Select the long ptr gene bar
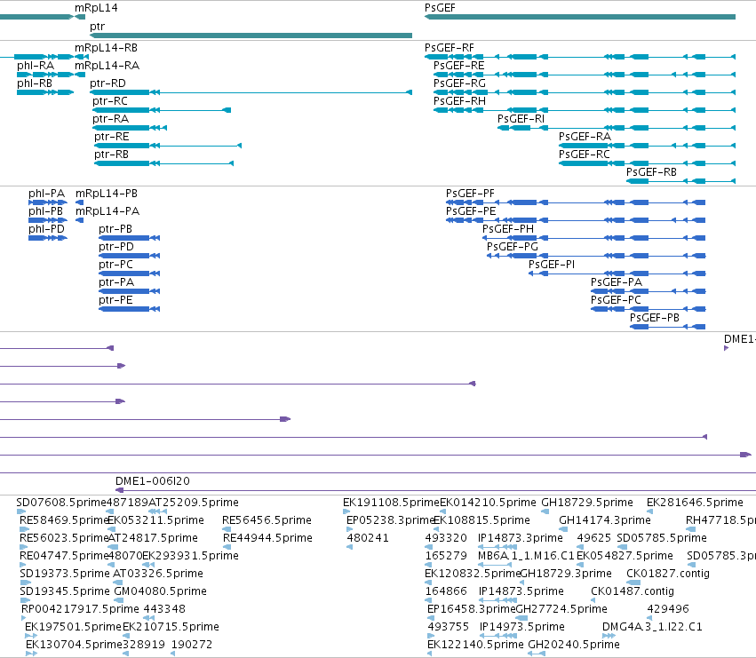756x658 pixels. [251, 36]
